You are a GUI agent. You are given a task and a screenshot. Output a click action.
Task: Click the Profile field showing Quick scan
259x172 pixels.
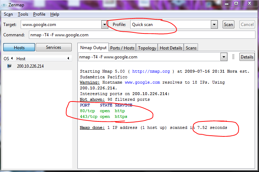(171, 25)
